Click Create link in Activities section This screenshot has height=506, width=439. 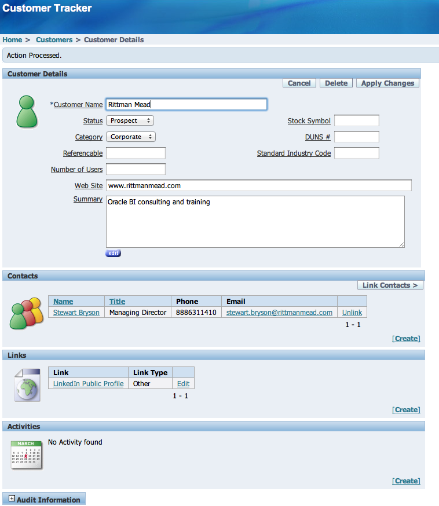[406, 481]
